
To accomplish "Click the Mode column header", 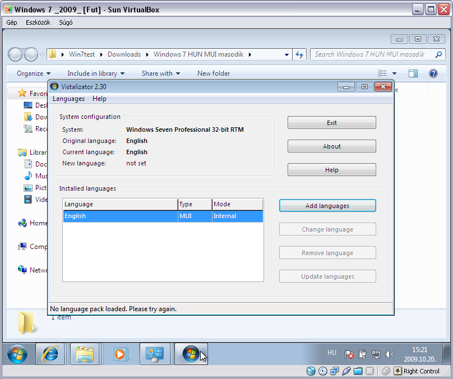I will (237, 204).
